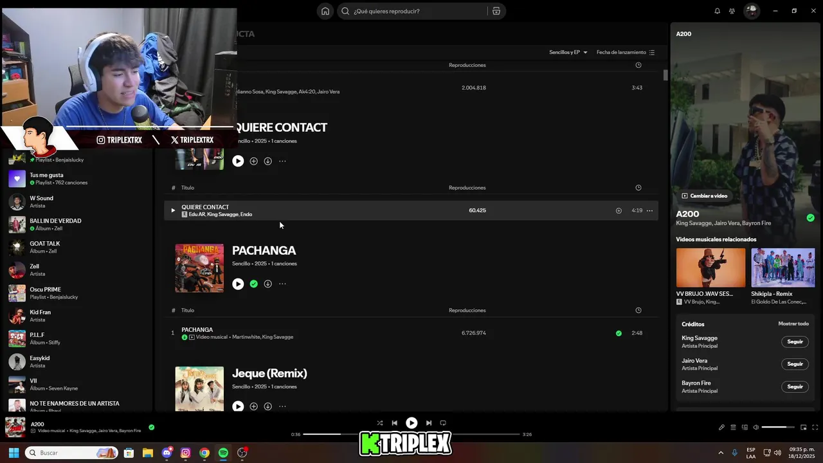Play the QUIERE CONTACT track row
This screenshot has height=463, width=823.
(x=172, y=210)
